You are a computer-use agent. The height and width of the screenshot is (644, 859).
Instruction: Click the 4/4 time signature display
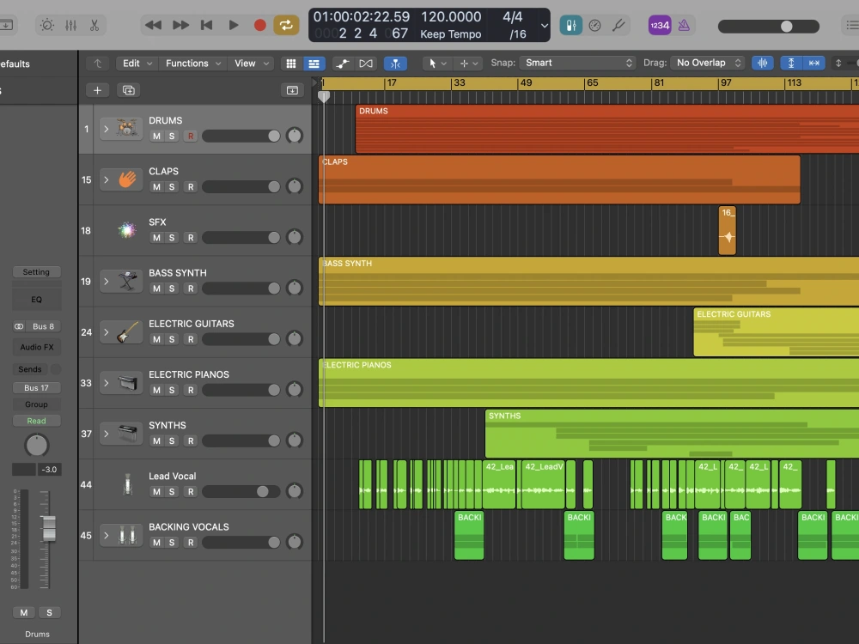click(x=513, y=17)
